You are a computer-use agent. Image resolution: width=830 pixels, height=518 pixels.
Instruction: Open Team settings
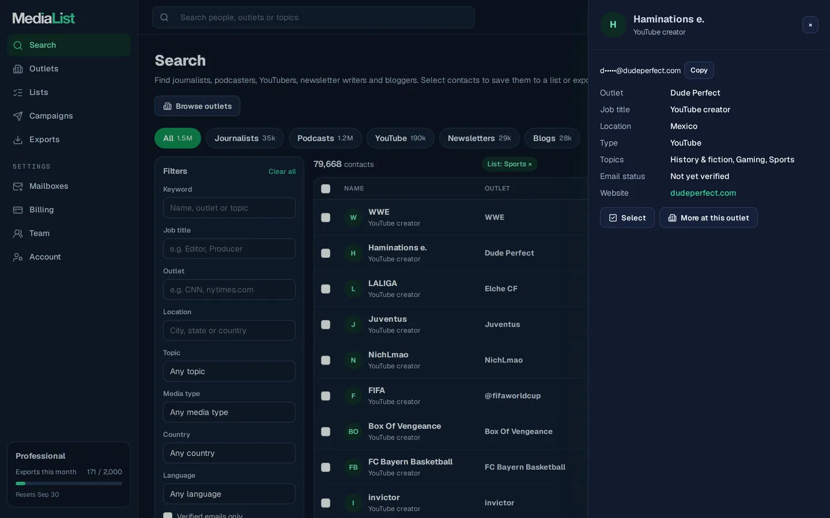(x=69, y=233)
